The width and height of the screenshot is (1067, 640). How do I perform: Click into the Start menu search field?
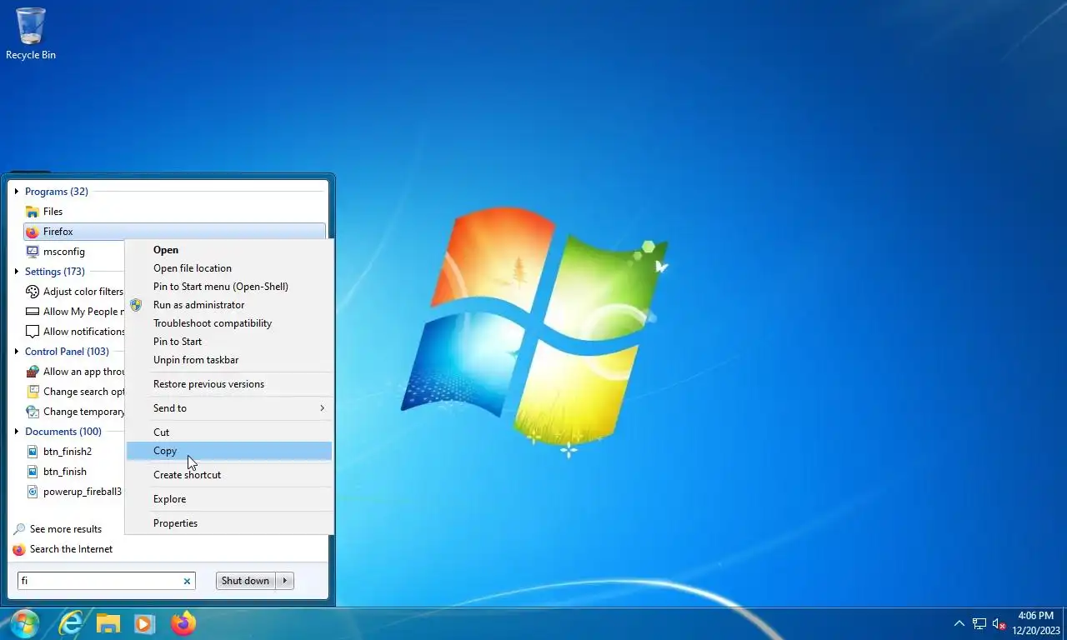99,581
